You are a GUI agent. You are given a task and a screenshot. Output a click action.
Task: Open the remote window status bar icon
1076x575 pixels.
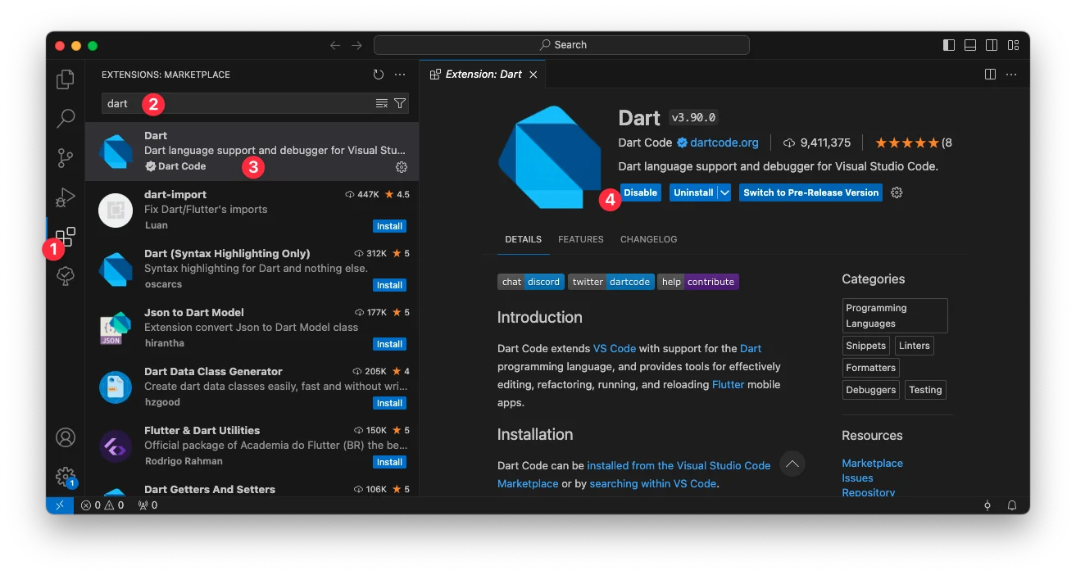(x=60, y=505)
